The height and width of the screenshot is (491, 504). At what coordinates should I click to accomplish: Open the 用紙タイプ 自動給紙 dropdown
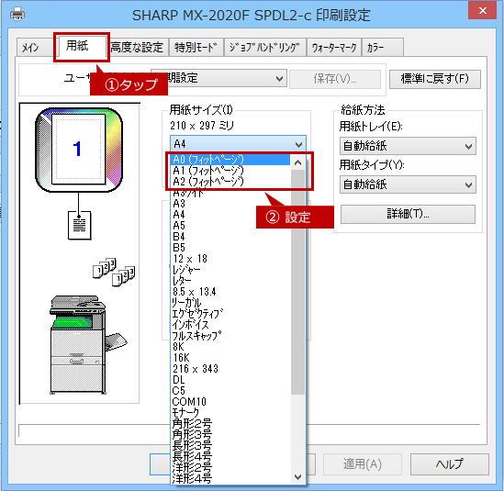408,184
